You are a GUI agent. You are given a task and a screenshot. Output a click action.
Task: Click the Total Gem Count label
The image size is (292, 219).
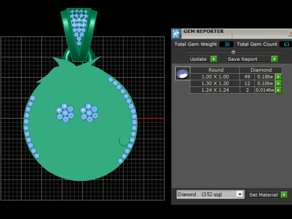(x=257, y=44)
